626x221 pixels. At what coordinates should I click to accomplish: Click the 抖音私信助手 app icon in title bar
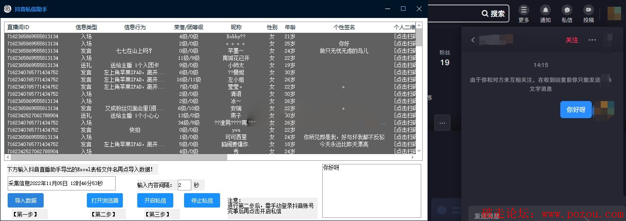(x=7, y=9)
